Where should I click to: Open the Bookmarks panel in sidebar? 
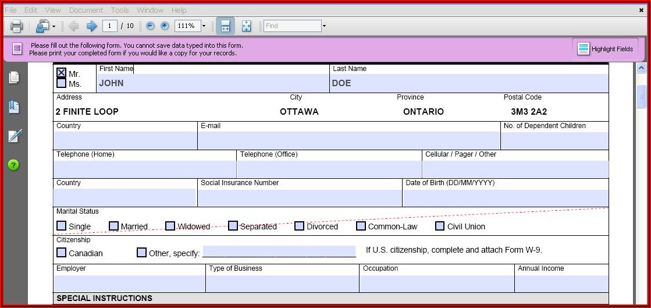pos(14,107)
